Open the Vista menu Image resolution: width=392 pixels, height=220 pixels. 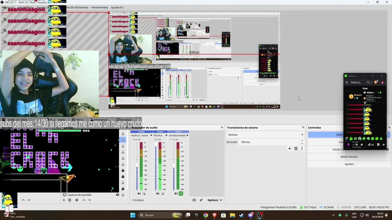coord(30,7)
